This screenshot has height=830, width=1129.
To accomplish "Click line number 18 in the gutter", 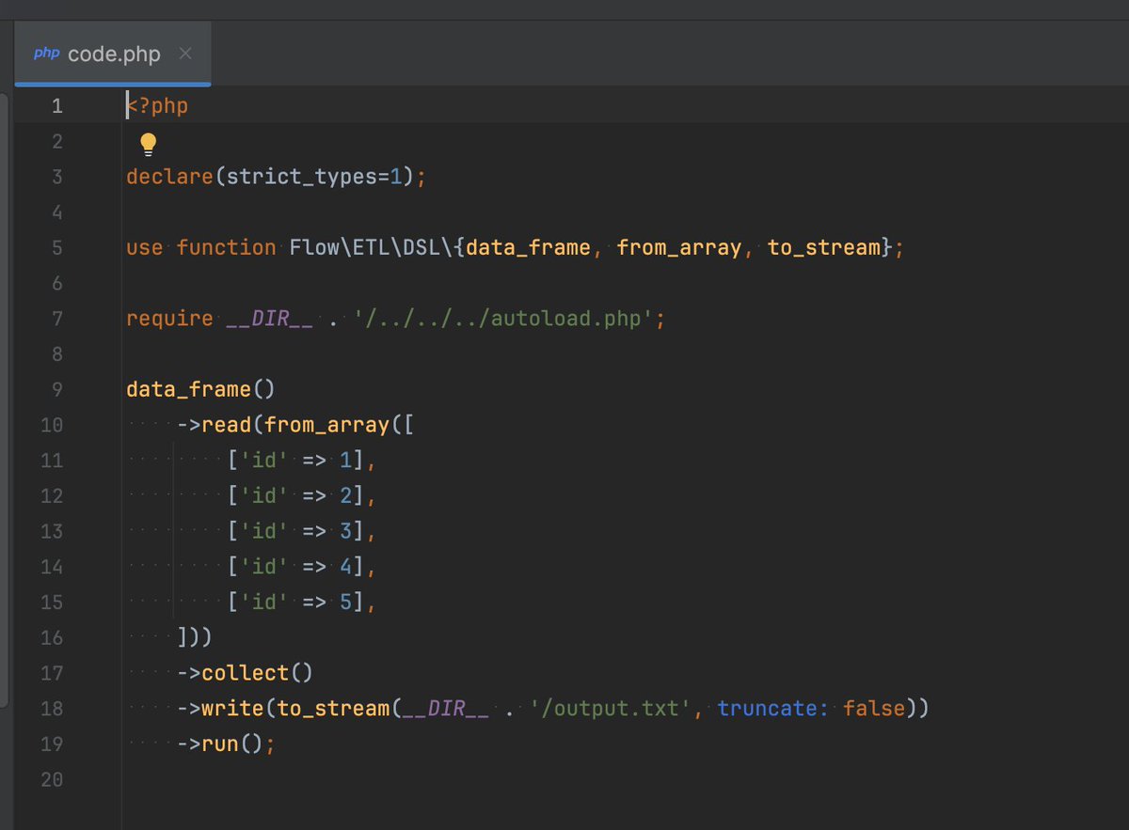I will coord(52,708).
